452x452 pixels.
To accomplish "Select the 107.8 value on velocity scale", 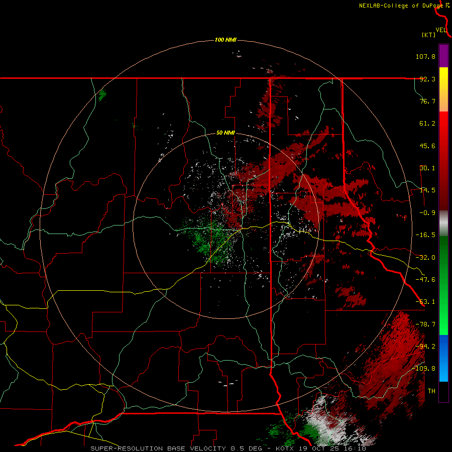I will pyautogui.click(x=425, y=56).
